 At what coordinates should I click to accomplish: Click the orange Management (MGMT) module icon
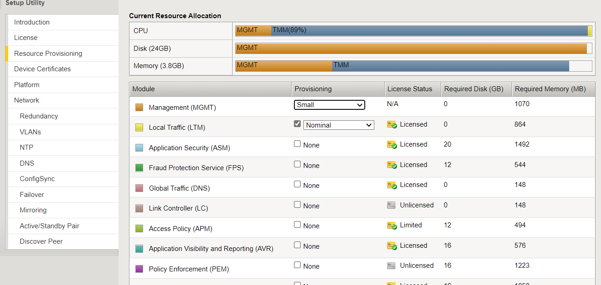click(x=139, y=107)
